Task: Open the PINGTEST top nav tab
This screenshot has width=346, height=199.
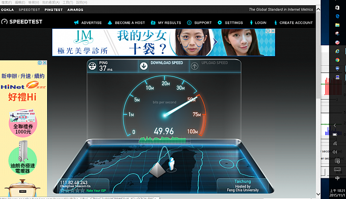Action: [x=54, y=10]
